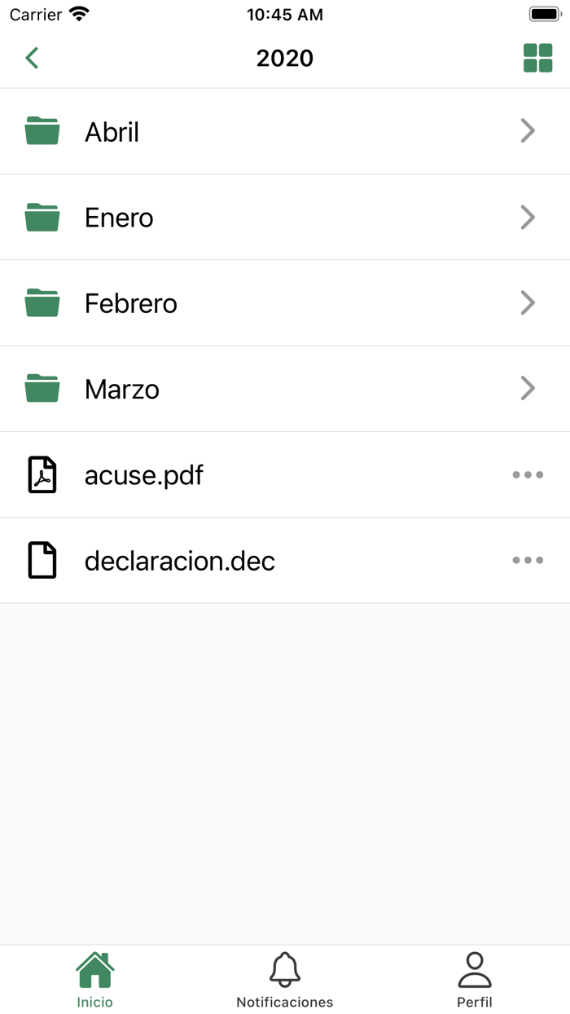The width and height of the screenshot is (570, 1014).
Task: Open the Notificaciones tab
Action: pos(285,980)
